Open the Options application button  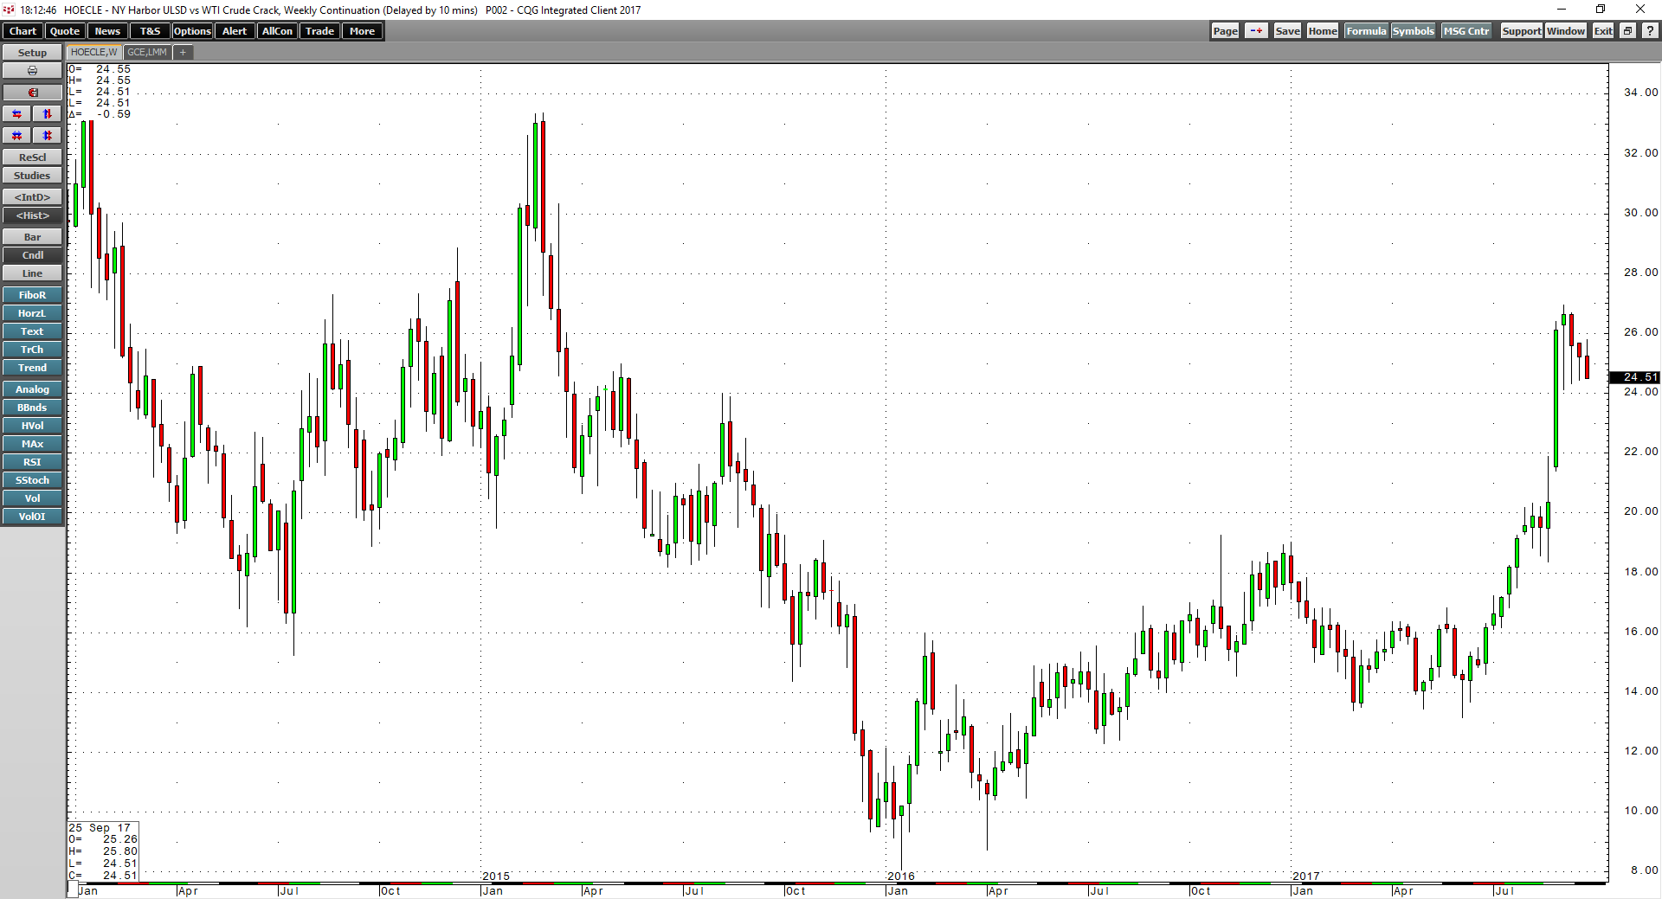192,31
